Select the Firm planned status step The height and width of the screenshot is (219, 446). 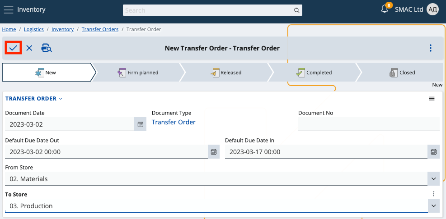tap(138, 73)
